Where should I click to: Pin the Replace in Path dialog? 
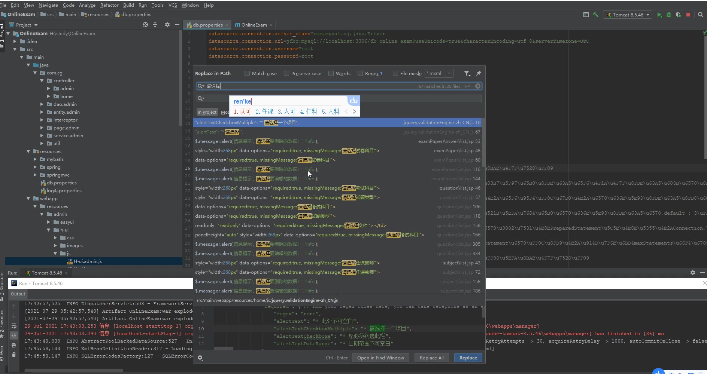pos(478,74)
